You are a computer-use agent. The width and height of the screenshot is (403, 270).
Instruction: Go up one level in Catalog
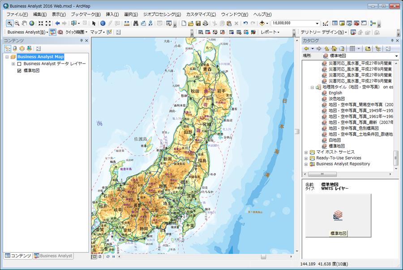click(x=327, y=49)
